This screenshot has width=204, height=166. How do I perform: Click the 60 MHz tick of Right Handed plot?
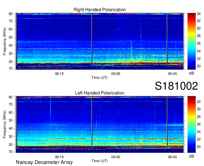(10, 29)
